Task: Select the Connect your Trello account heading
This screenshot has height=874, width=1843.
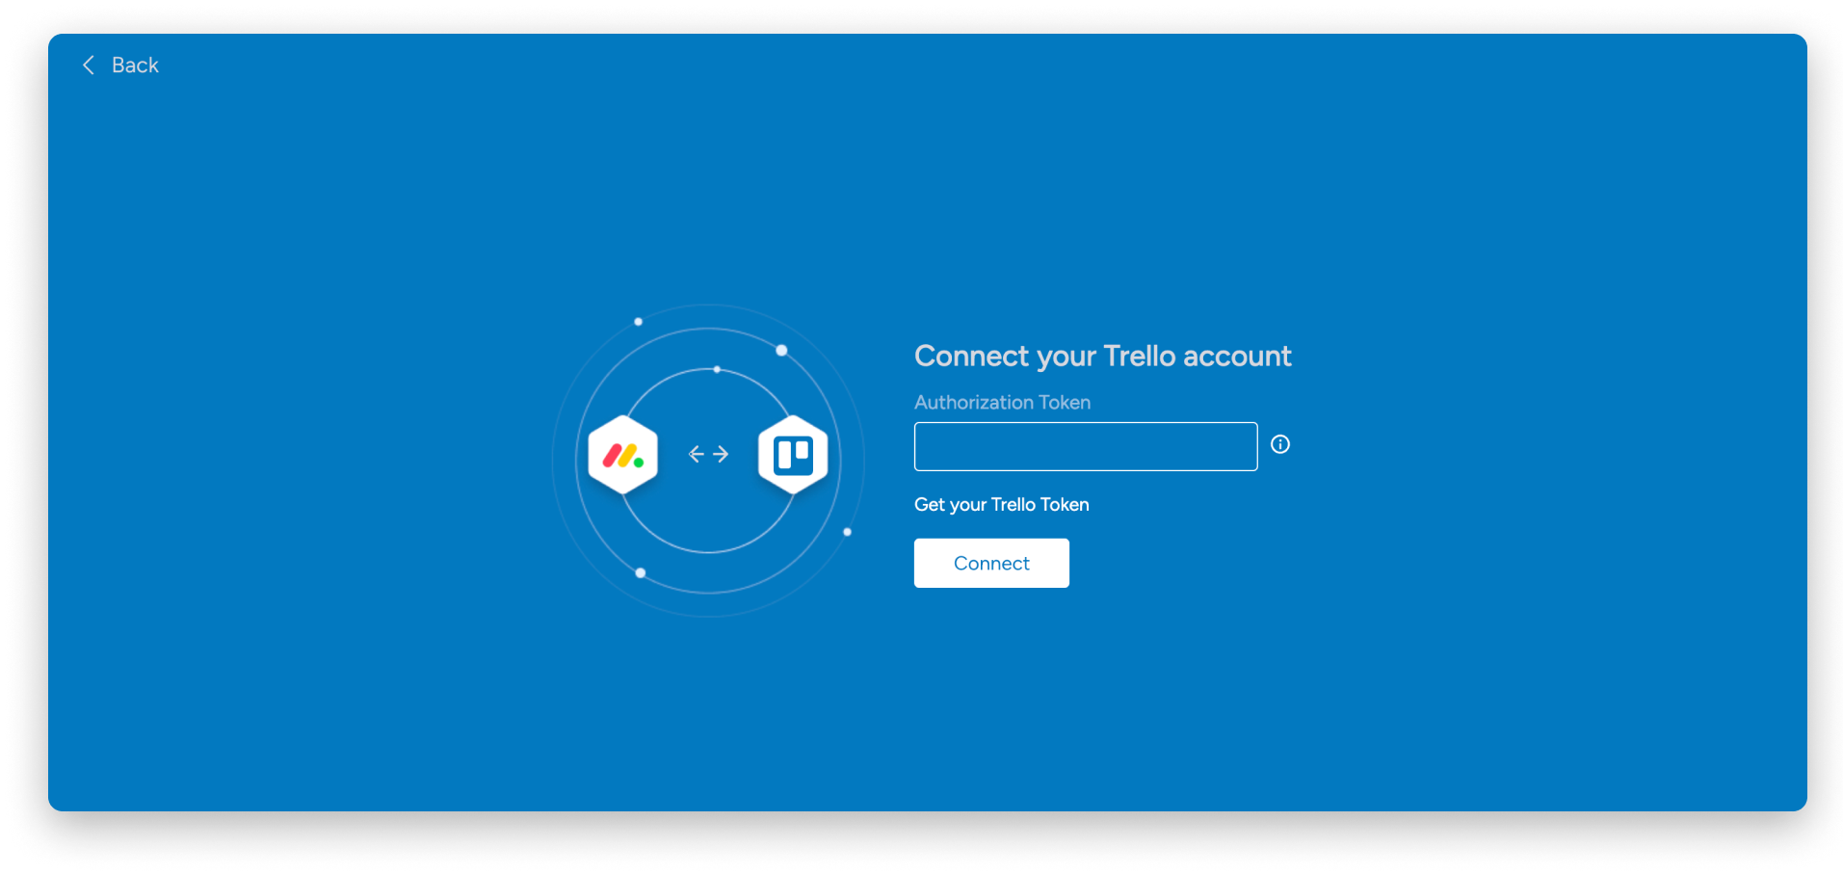Action: tap(1102, 357)
